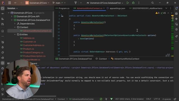Open more run actions menu
Viewport: 179px width, 101px height.
[139, 3]
